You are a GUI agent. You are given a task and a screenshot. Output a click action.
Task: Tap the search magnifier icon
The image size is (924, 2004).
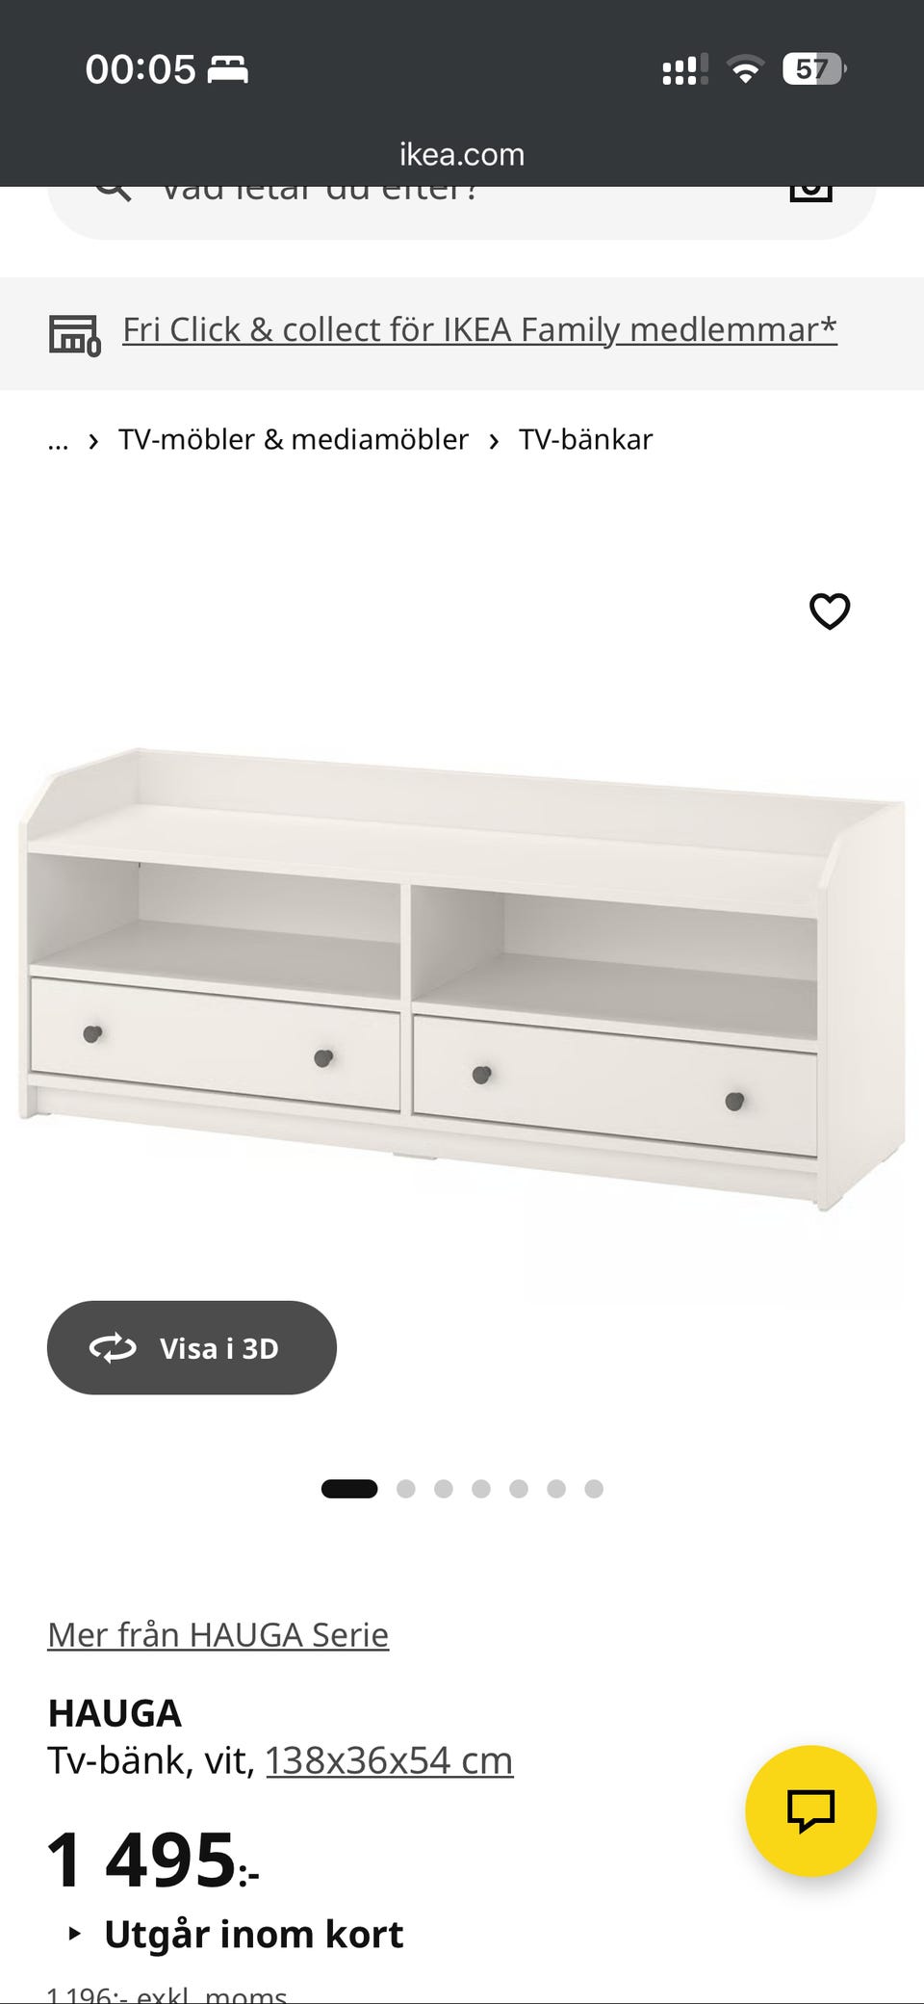click(114, 191)
